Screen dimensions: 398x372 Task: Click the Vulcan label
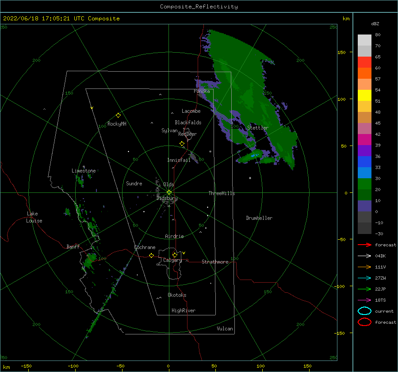[x=225, y=329]
